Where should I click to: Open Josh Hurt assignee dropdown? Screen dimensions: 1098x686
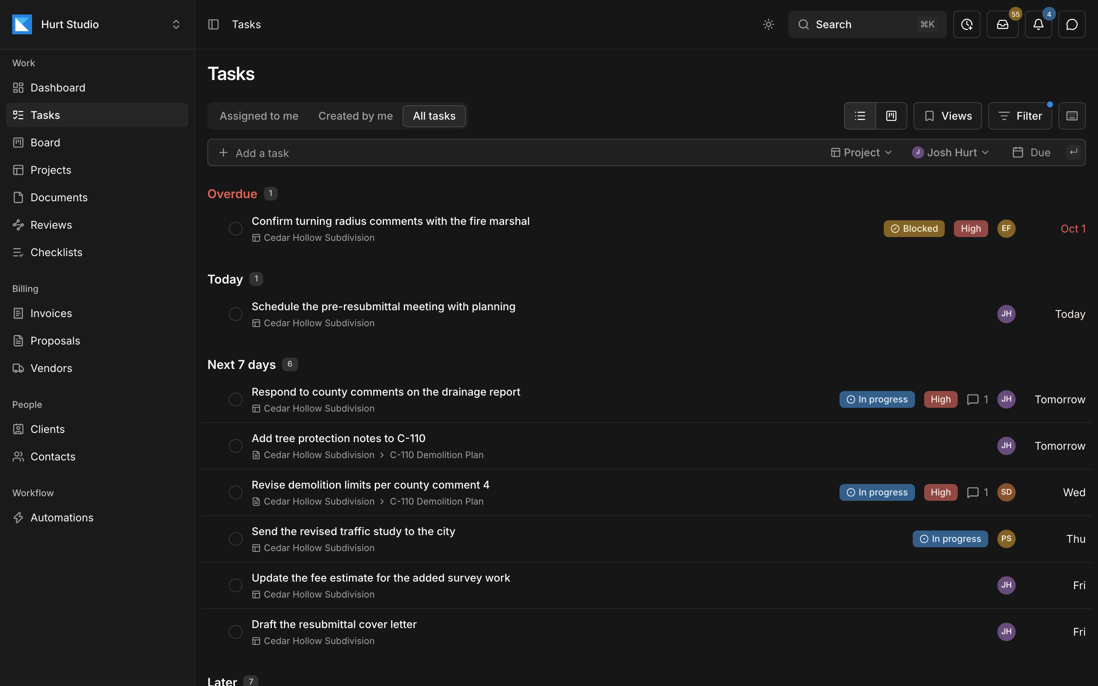click(950, 152)
